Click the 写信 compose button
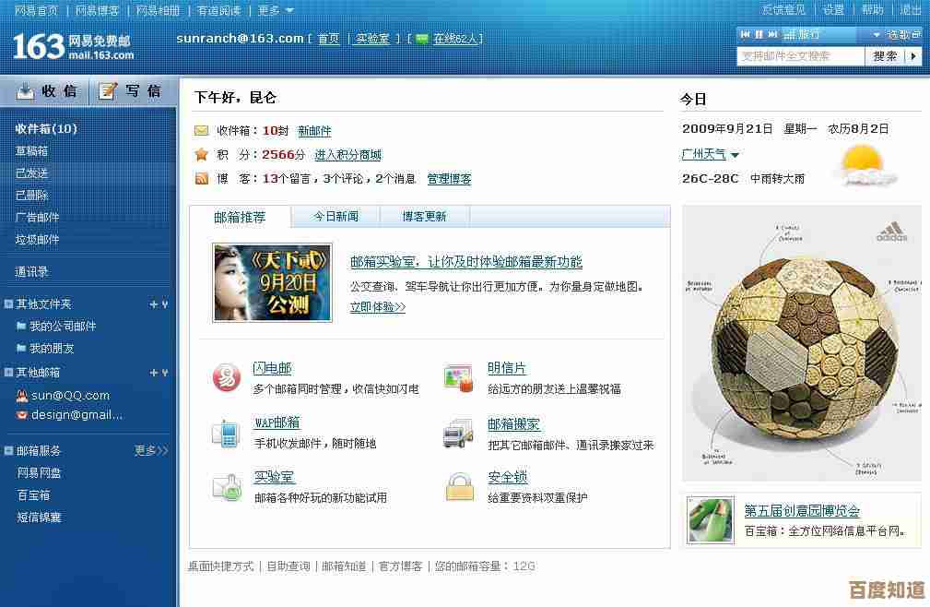 pyautogui.click(x=132, y=90)
